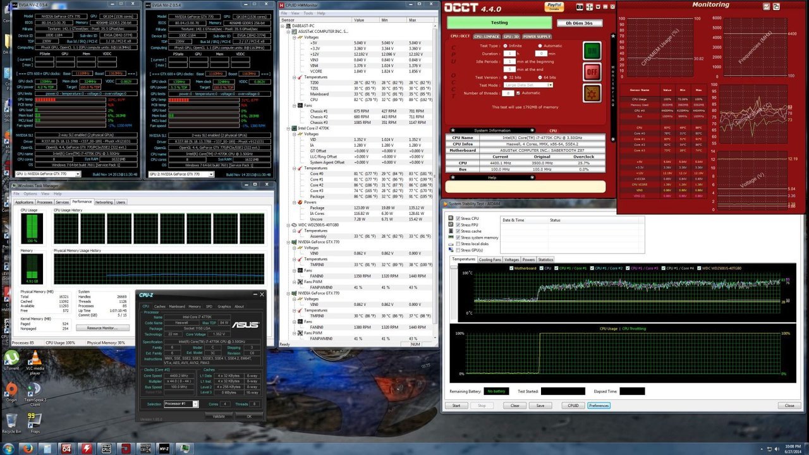Click Start button in AIDA64 stability test

click(x=456, y=406)
